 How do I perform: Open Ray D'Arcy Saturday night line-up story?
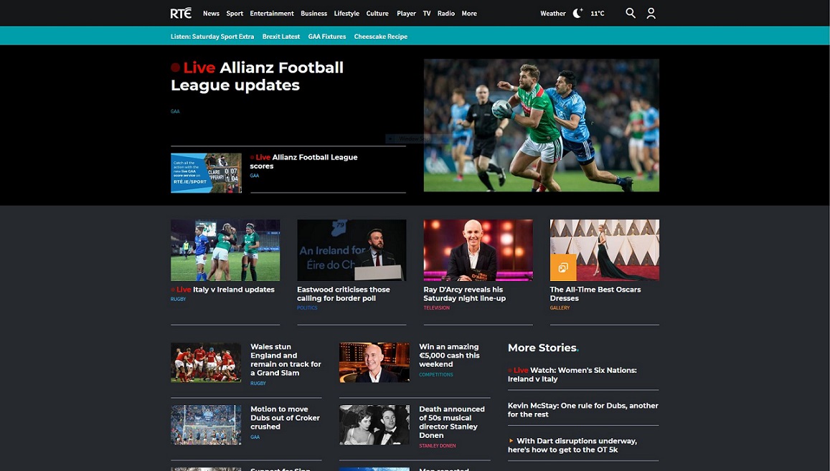point(464,294)
